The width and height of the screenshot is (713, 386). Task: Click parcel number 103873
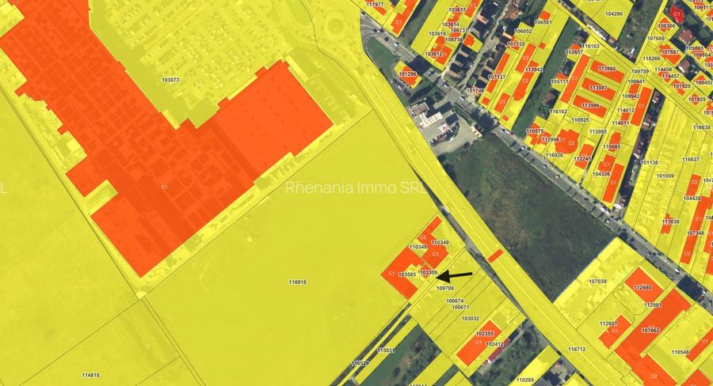(x=170, y=80)
